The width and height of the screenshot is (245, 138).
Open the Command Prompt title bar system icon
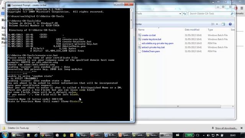9,5
